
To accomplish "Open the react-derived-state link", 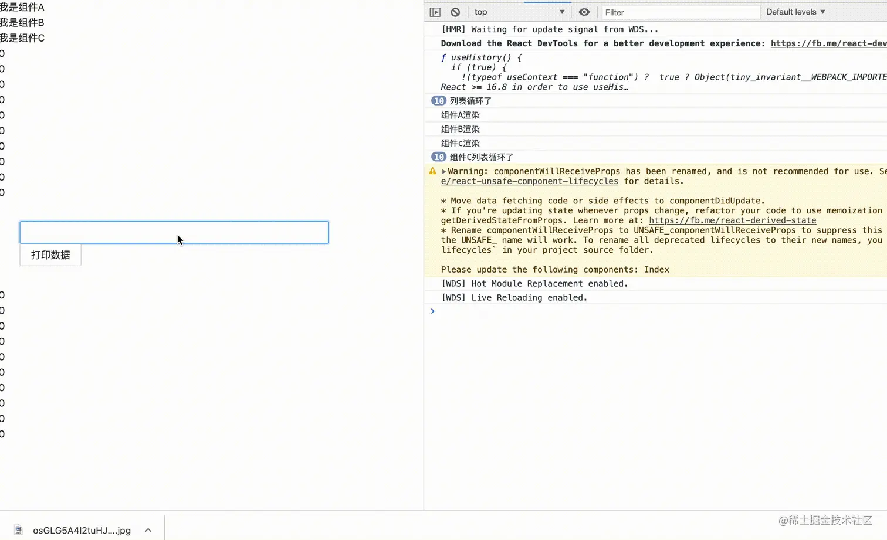I will pos(732,220).
